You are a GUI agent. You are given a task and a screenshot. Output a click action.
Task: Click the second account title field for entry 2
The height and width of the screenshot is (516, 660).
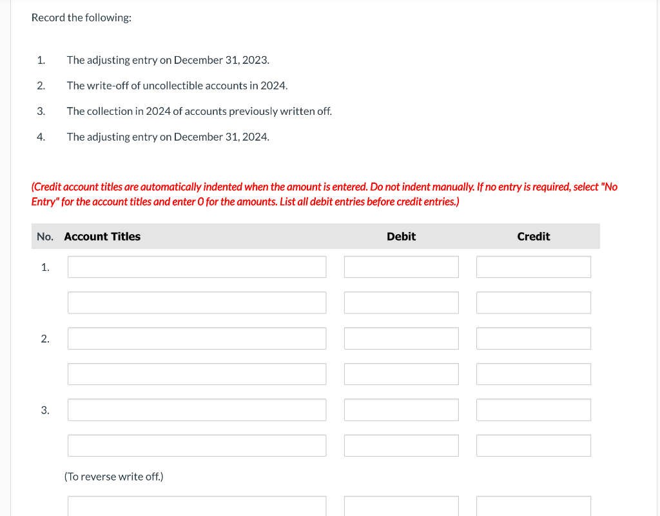[x=197, y=373]
